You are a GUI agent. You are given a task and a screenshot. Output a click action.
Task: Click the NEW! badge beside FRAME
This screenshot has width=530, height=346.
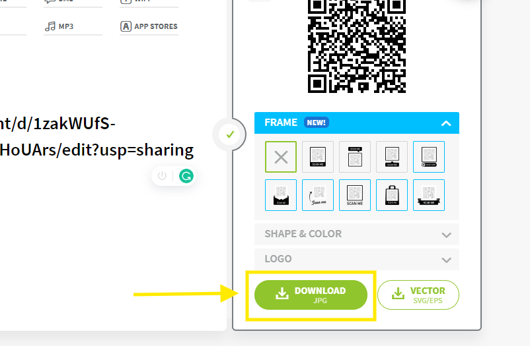(x=317, y=123)
